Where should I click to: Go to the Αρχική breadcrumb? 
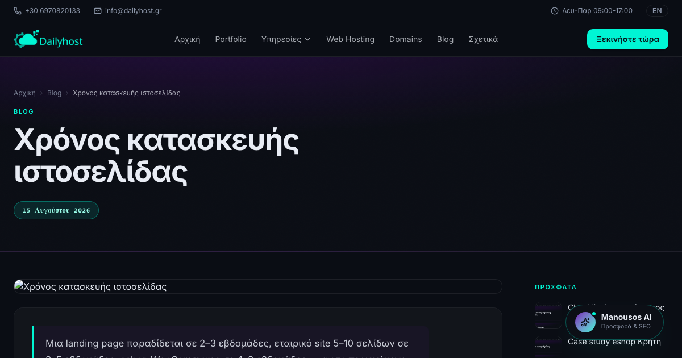point(24,93)
